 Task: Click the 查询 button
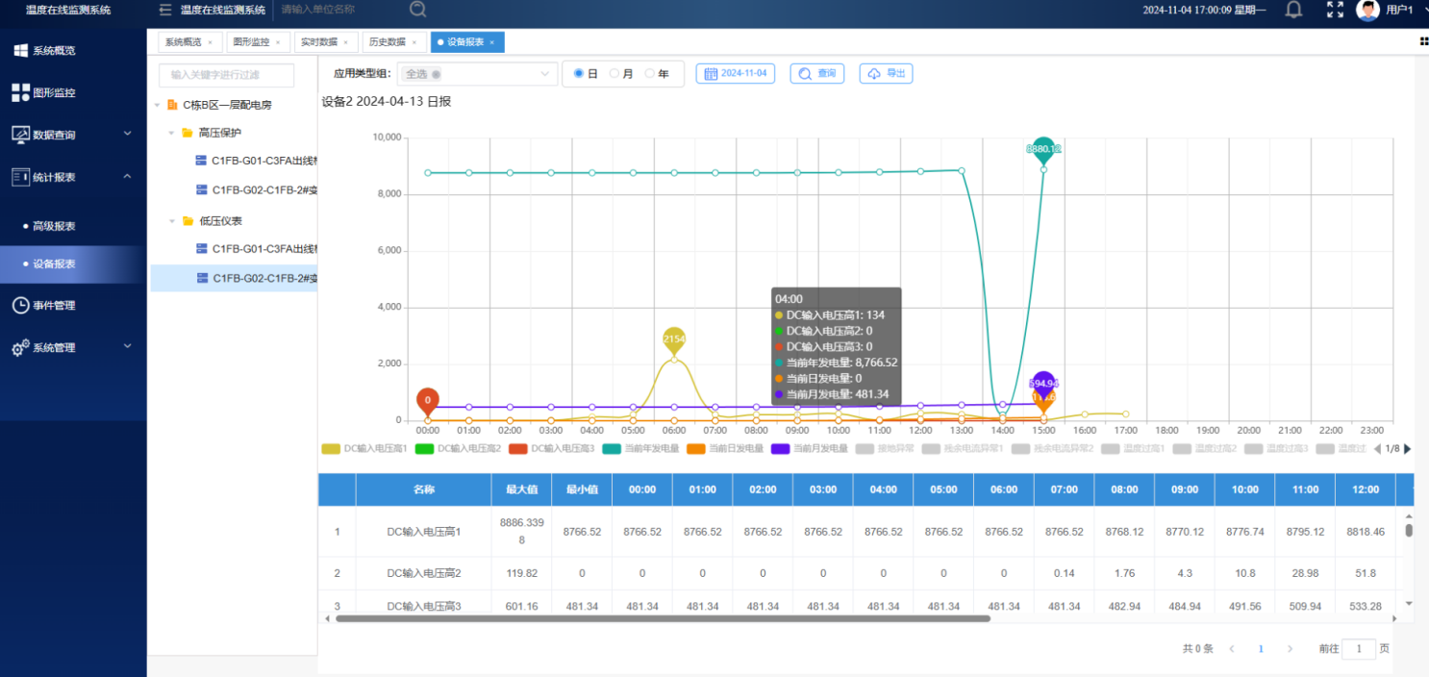point(816,74)
